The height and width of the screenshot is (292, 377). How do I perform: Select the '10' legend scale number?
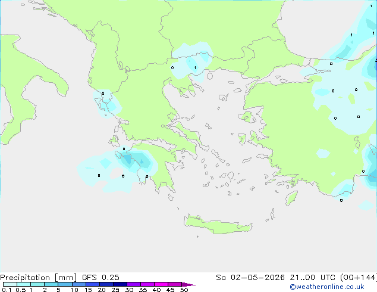pos(74,290)
